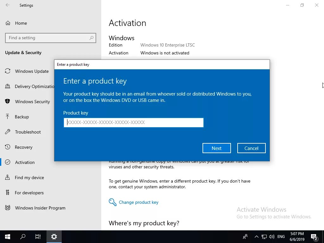Click the 'Windows 10 Enterprise LTSC' edition text
This screenshot has height=243, width=324.
click(x=168, y=45)
